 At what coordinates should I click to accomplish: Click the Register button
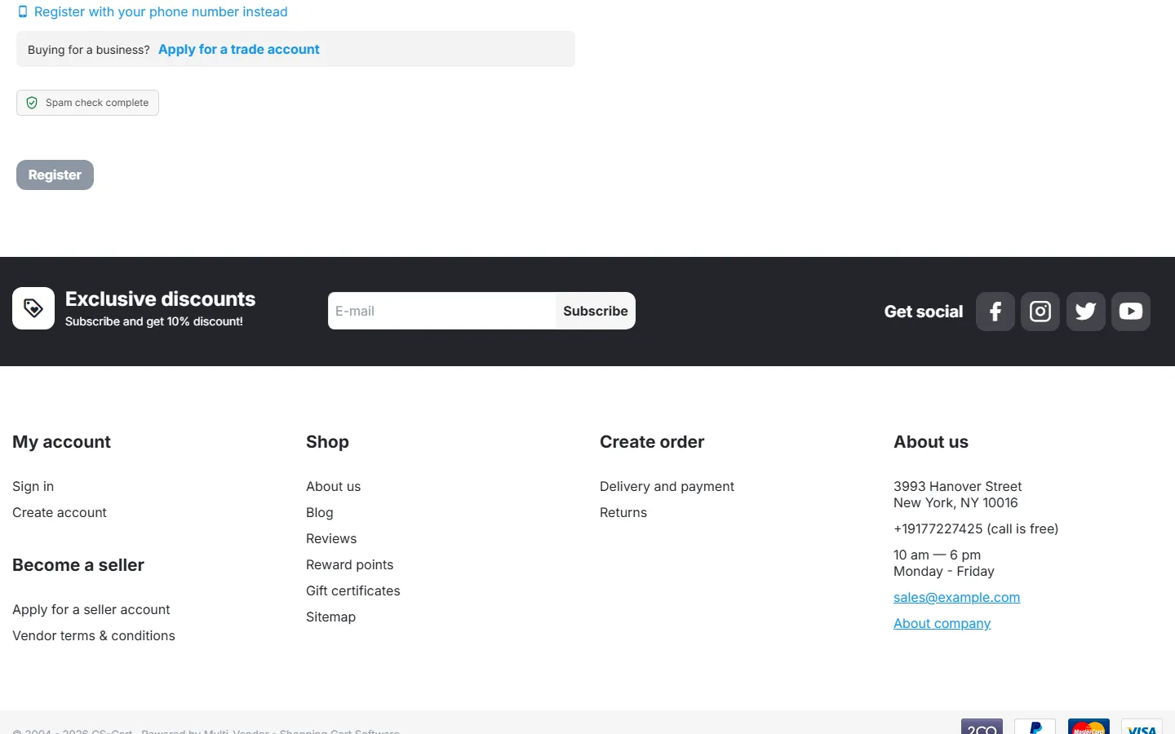click(x=55, y=175)
